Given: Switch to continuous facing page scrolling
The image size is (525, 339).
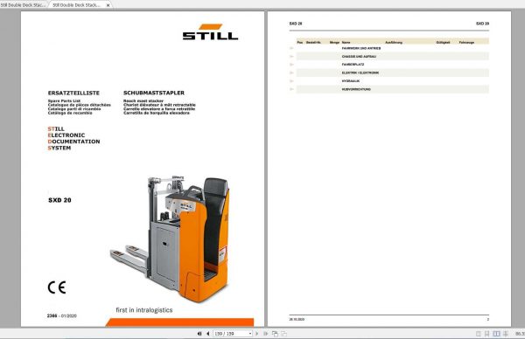Looking at the screenshot, I should [506, 334].
